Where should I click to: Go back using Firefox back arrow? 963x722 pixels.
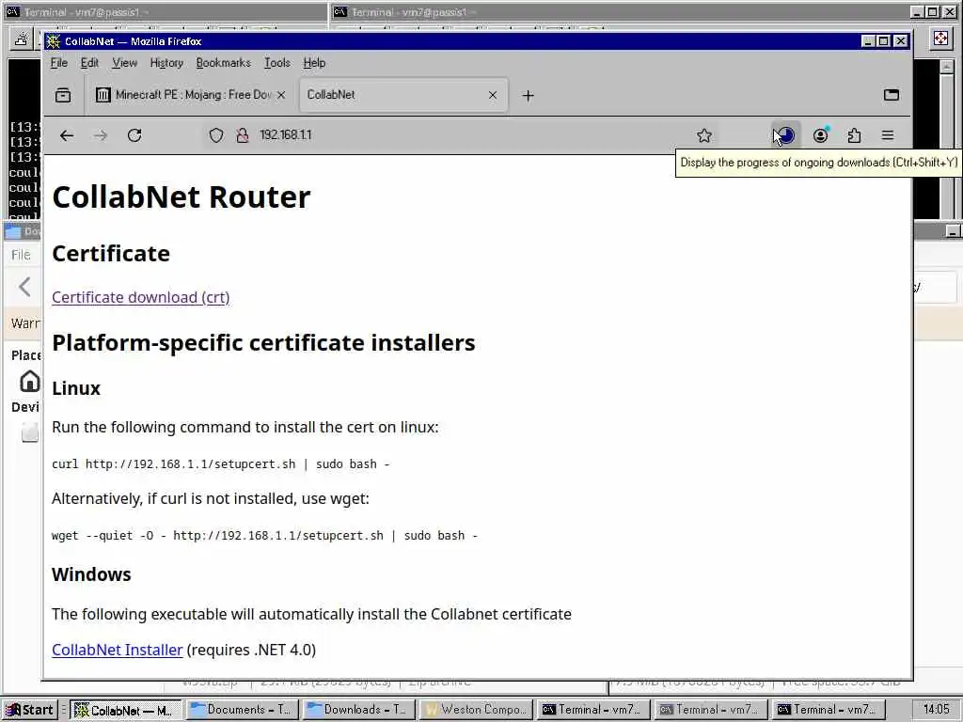coord(67,135)
